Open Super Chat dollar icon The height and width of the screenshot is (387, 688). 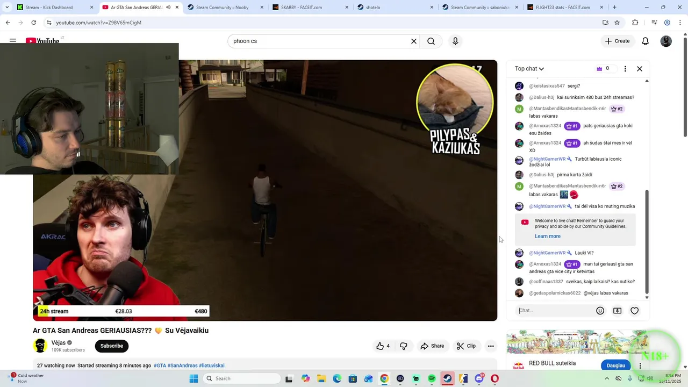coord(618,311)
